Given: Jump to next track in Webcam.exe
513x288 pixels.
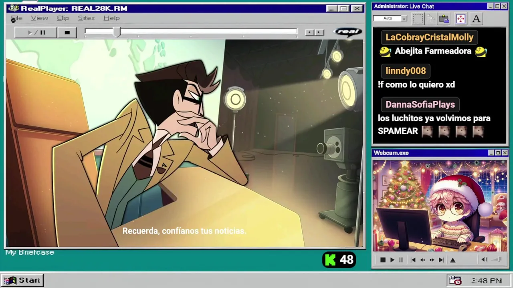Looking at the screenshot, I should (441, 260).
